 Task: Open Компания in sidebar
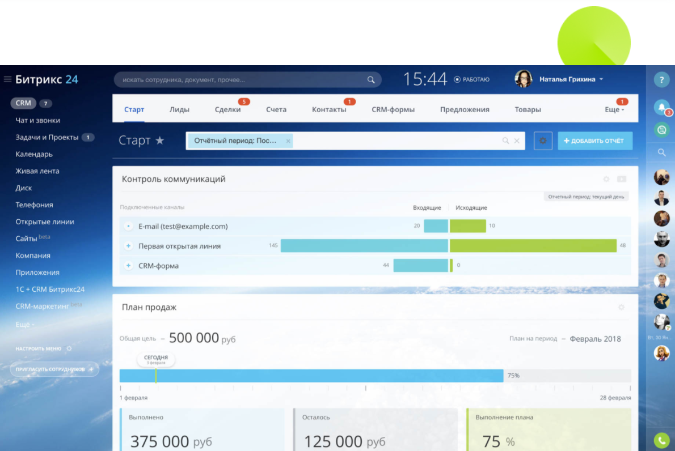pyautogui.click(x=33, y=256)
